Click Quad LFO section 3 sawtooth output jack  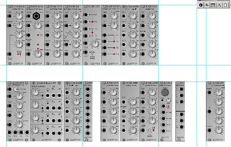tap(59, 121)
